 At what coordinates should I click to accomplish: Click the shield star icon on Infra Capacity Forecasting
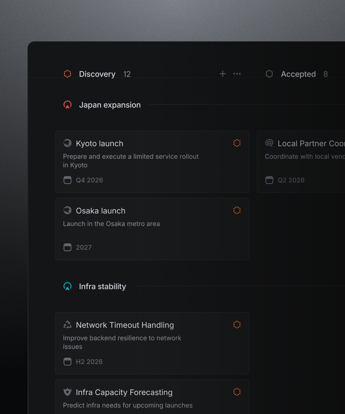[68, 392]
